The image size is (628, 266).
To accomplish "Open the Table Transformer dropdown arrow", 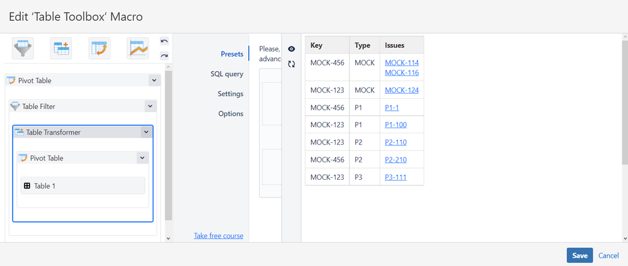I will (x=146, y=132).
